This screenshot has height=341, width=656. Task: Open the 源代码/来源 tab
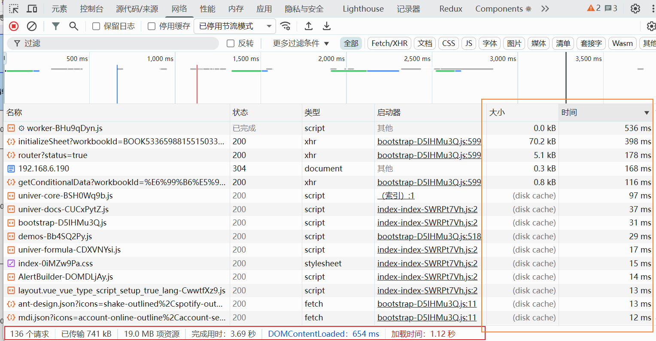(x=137, y=9)
